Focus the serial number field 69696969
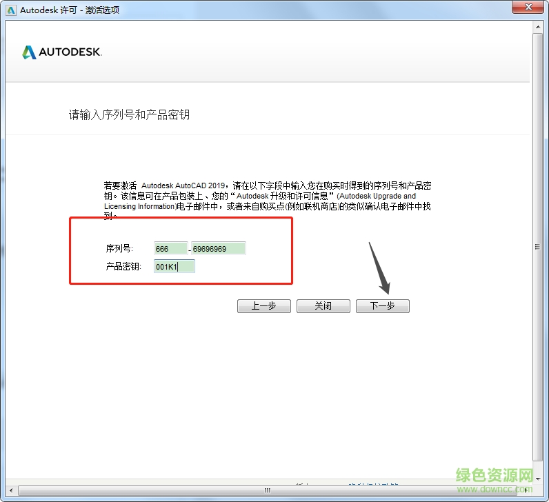Viewport: 549px width, 502px height. pos(219,248)
